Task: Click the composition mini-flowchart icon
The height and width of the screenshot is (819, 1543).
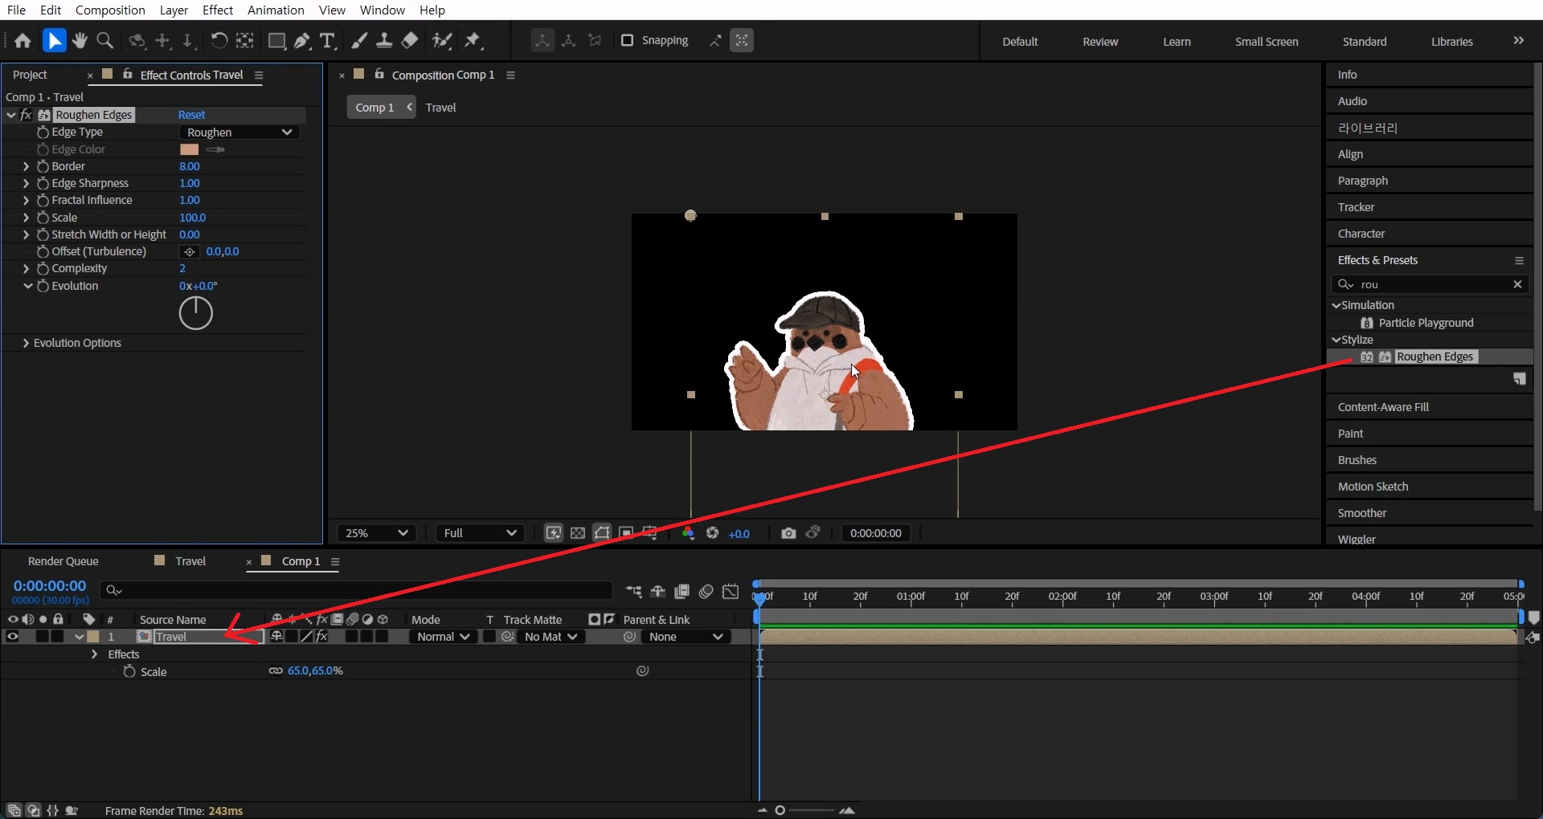Action: coord(634,592)
